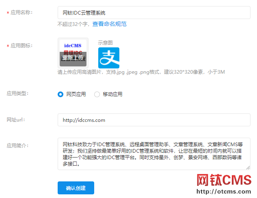Click the 网址url field label

[17, 120]
